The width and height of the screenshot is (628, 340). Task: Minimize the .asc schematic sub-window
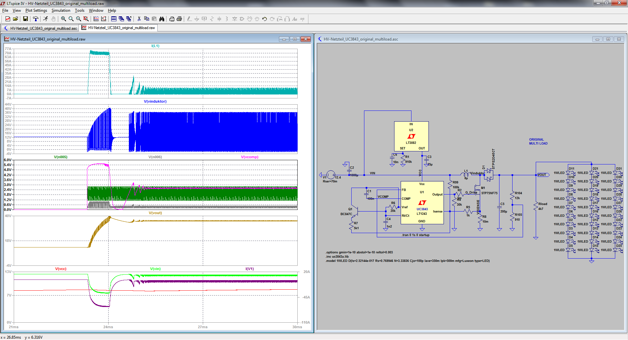click(597, 39)
